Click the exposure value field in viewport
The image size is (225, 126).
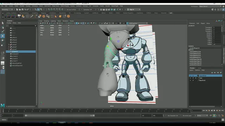116,23
